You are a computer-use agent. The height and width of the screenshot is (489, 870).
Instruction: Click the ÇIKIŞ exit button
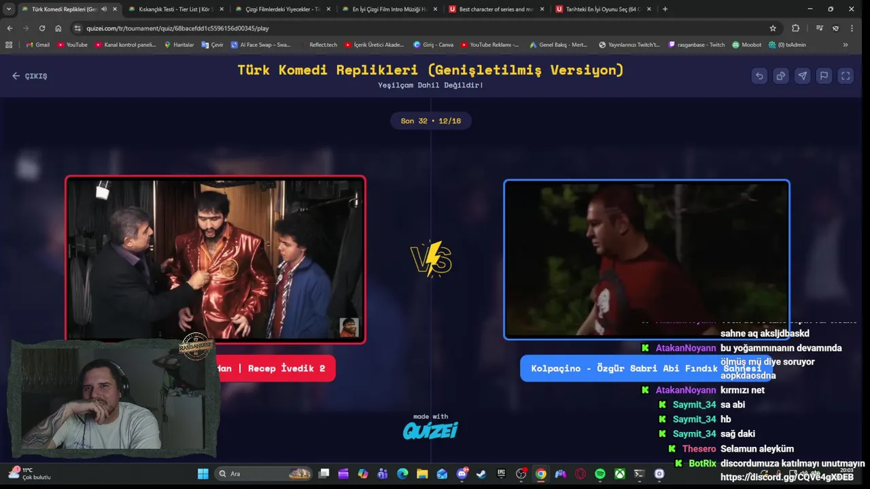point(30,76)
